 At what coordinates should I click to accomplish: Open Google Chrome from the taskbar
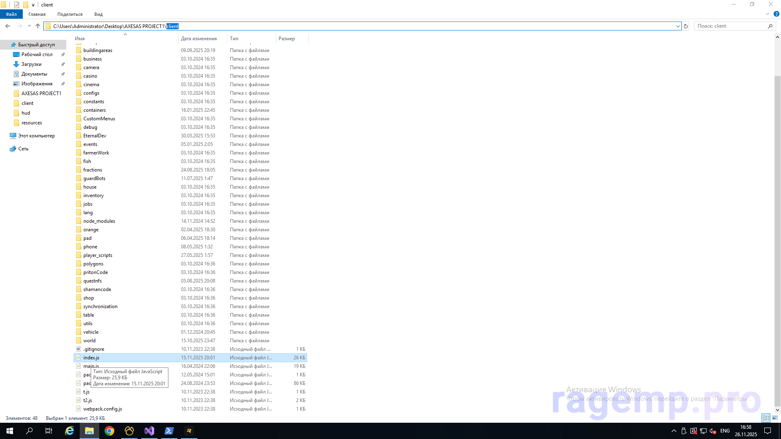pos(109,431)
